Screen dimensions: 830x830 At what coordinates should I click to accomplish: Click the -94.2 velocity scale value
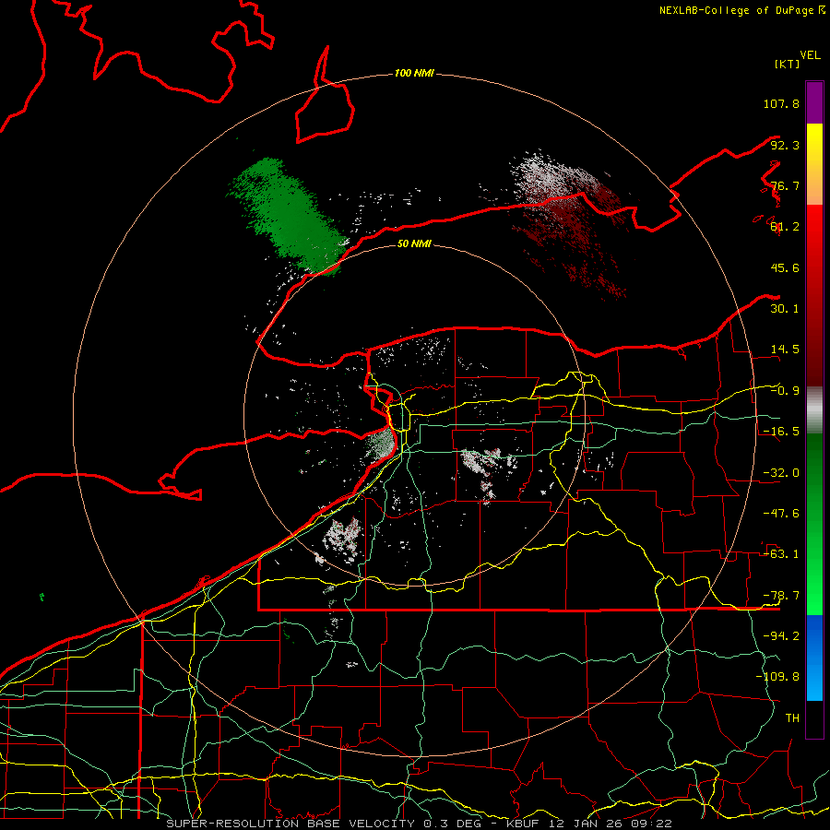point(781,636)
